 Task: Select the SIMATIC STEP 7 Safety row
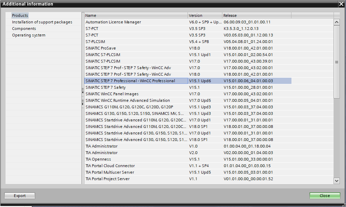[188, 87]
